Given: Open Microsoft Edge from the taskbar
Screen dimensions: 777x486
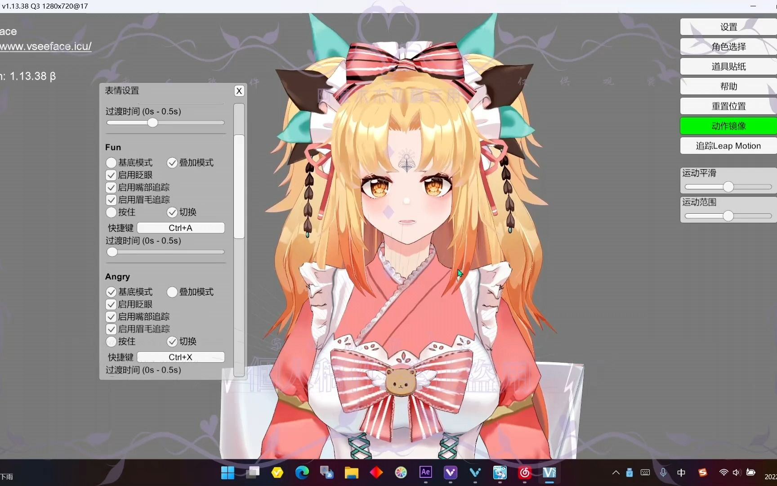Looking at the screenshot, I should (302, 472).
